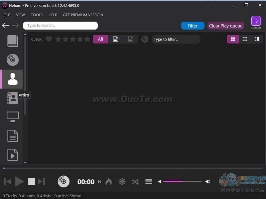Open the album artists contact-book sidebar icon

[x=13, y=98]
